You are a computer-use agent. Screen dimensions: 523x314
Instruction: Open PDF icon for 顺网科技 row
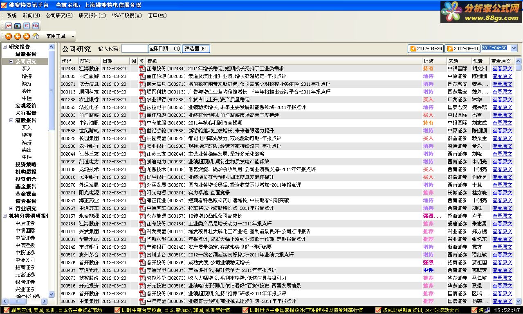click(x=142, y=92)
